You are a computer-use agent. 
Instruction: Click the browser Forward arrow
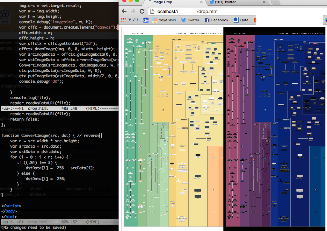(x=133, y=11)
